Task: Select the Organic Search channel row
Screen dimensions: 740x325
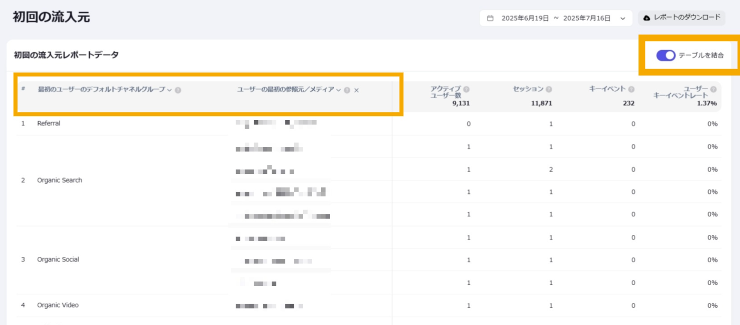Action: (x=59, y=180)
